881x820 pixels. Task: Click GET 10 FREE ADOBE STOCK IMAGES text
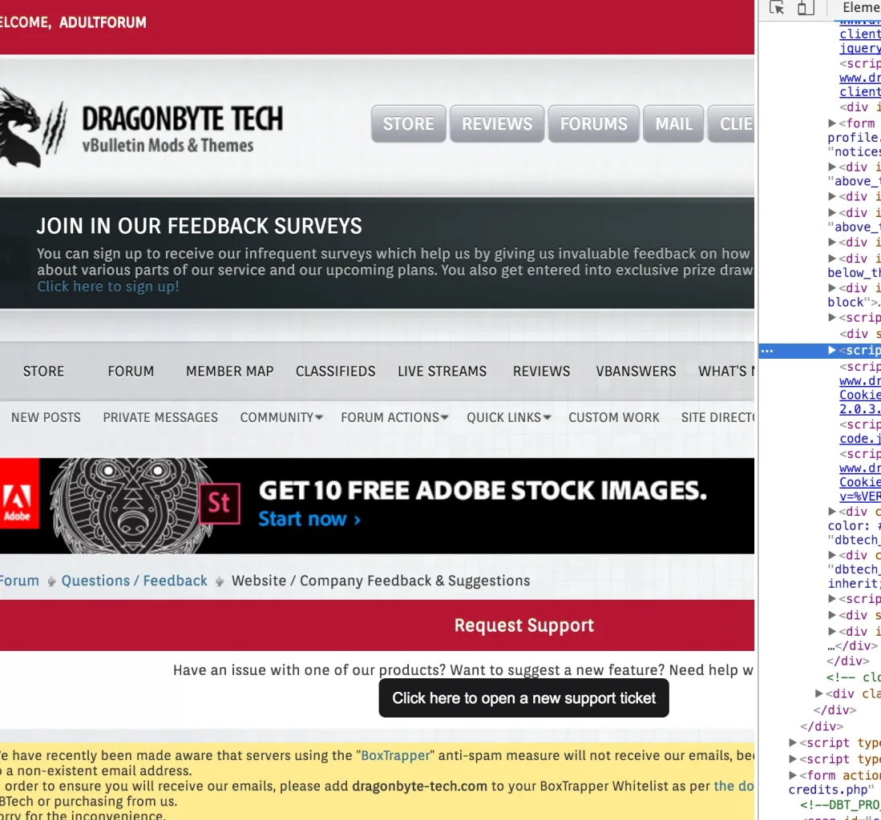tap(483, 491)
